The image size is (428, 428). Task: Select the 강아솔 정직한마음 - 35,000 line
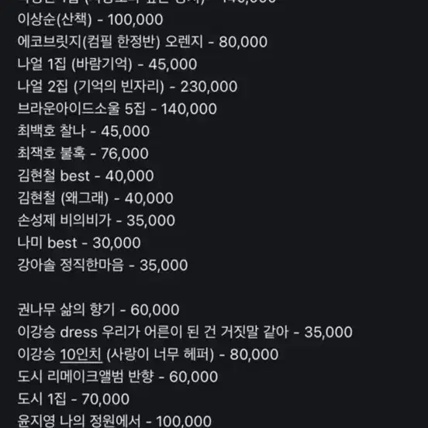102,265
